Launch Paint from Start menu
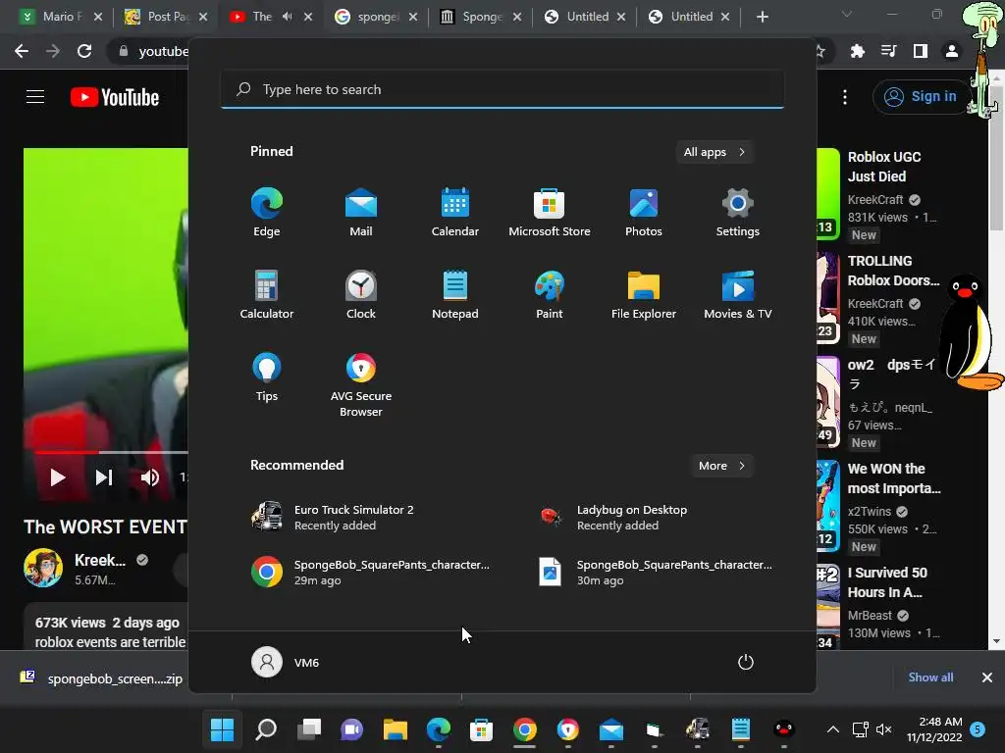Viewport: 1005px width, 753px height. click(x=550, y=294)
